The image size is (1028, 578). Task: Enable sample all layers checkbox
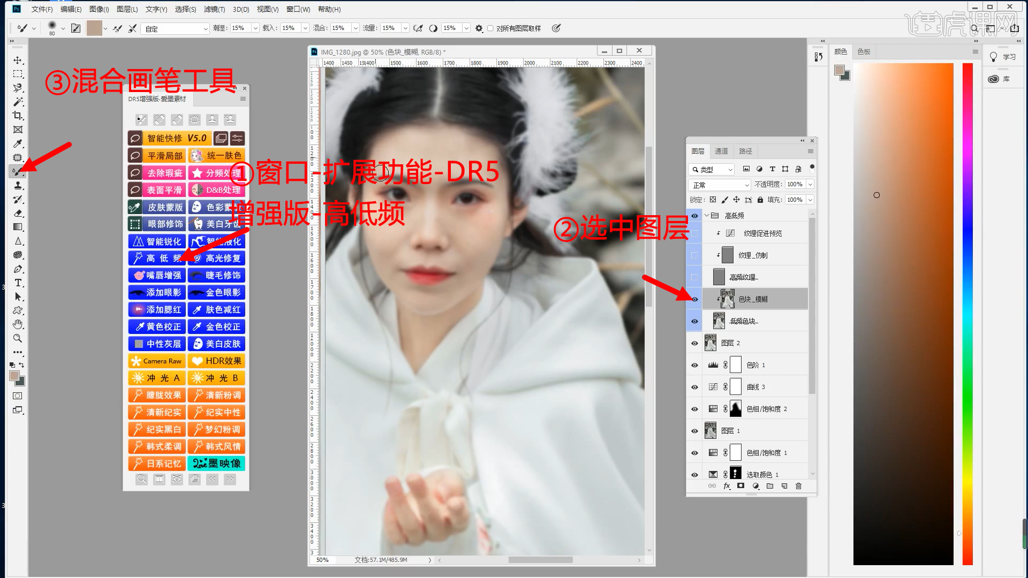coord(490,28)
